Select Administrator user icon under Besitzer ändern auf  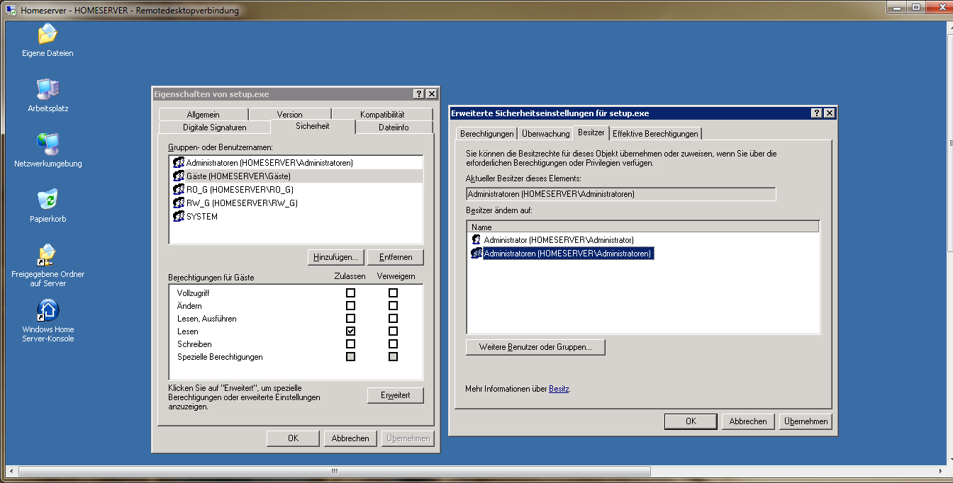click(476, 239)
